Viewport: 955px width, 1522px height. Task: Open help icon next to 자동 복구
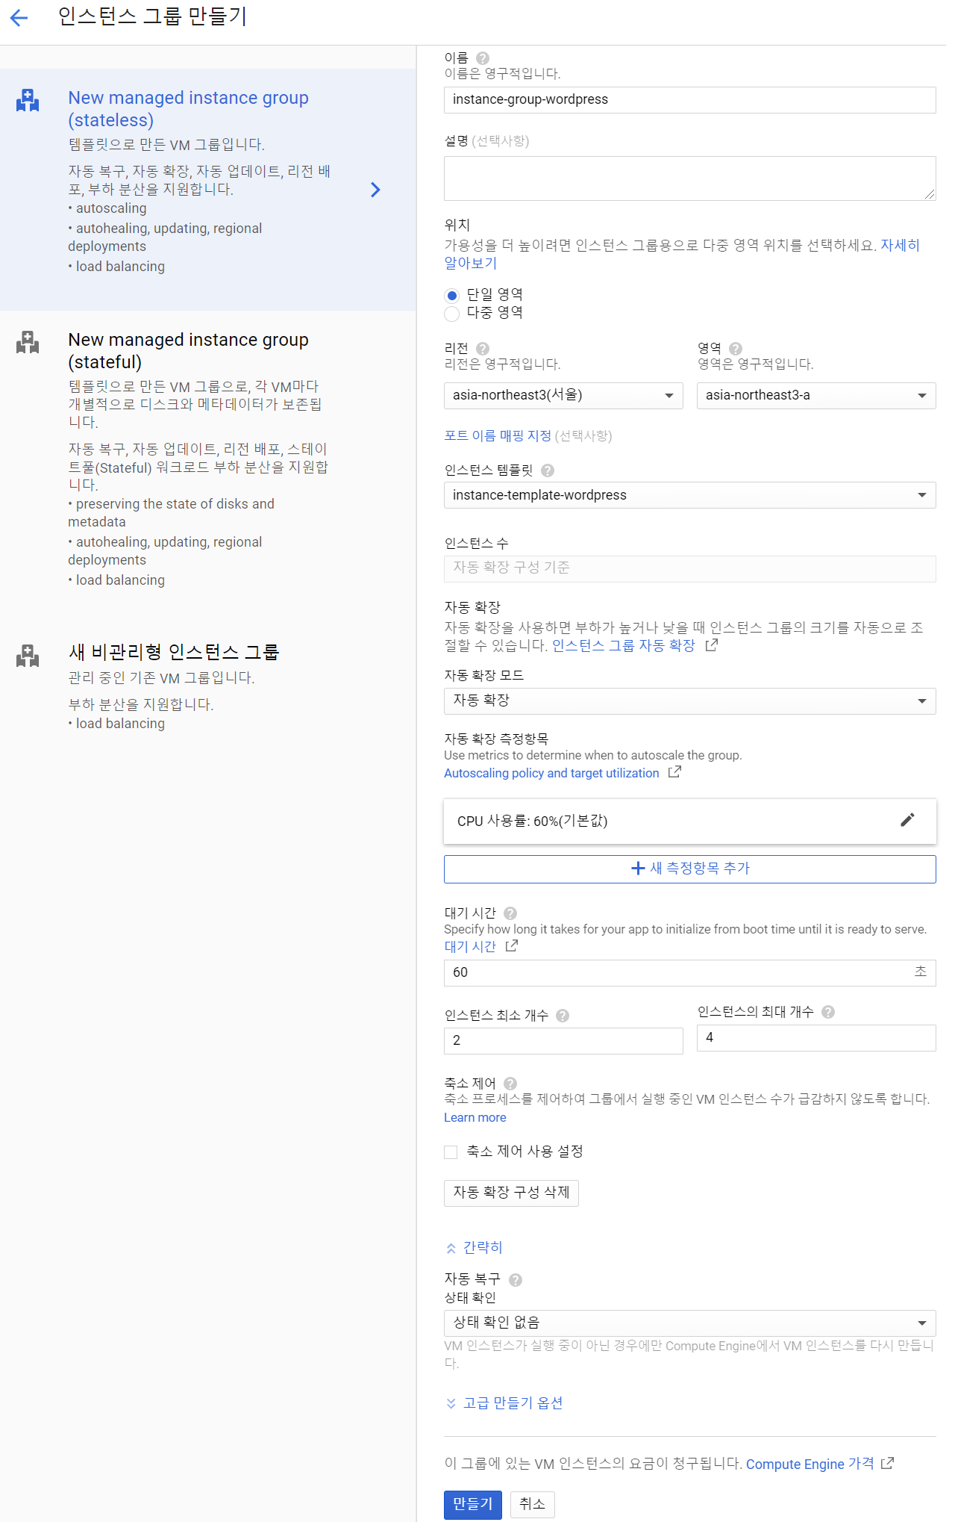pos(516,1280)
